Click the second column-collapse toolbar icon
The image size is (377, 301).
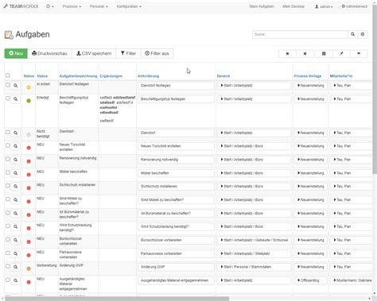(305, 54)
